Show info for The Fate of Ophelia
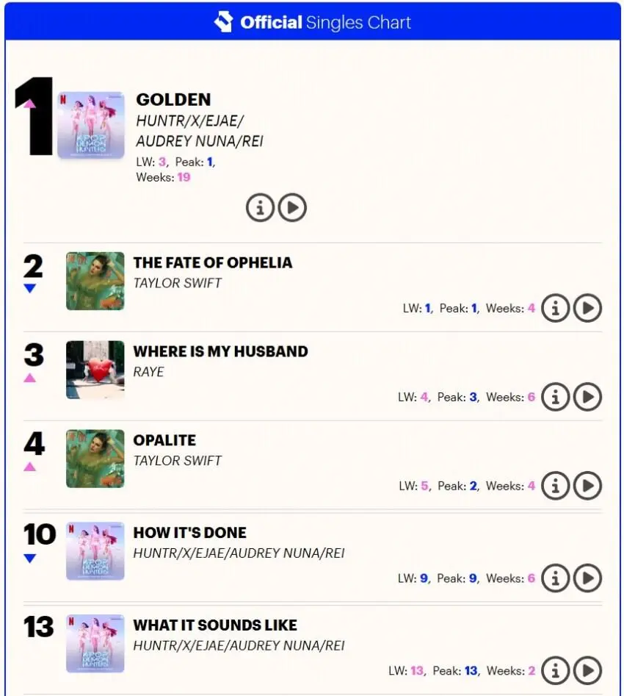624x696 pixels. click(x=556, y=309)
